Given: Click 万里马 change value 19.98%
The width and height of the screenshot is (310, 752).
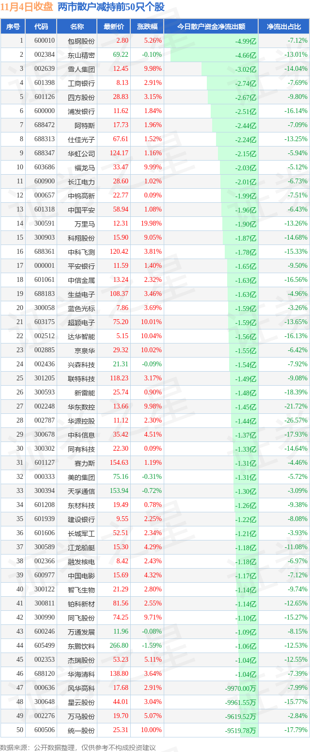Looking at the screenshot, I should click(x=151, y=224).
